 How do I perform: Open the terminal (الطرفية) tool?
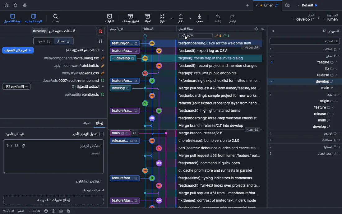coord(109,18)
